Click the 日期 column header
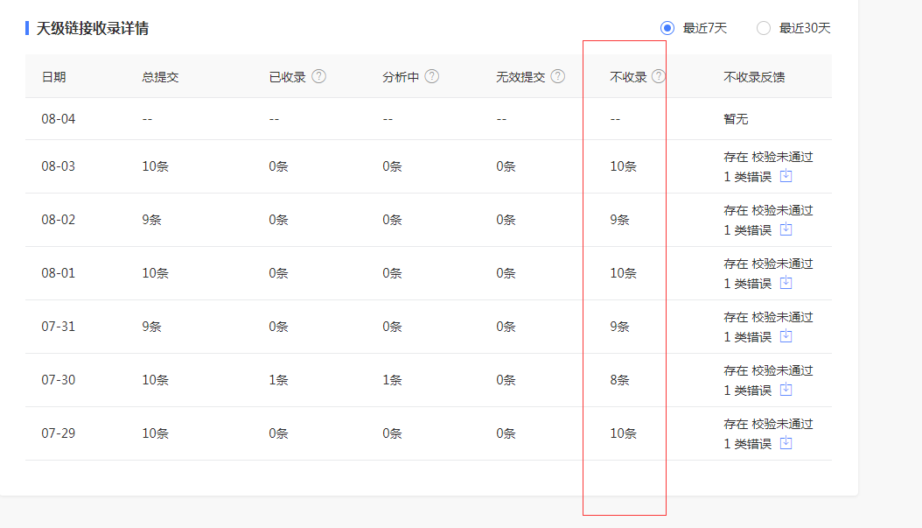 pos(53,77)
